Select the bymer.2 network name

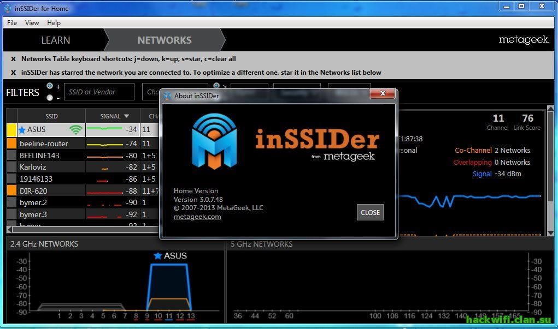pos(33,202)
